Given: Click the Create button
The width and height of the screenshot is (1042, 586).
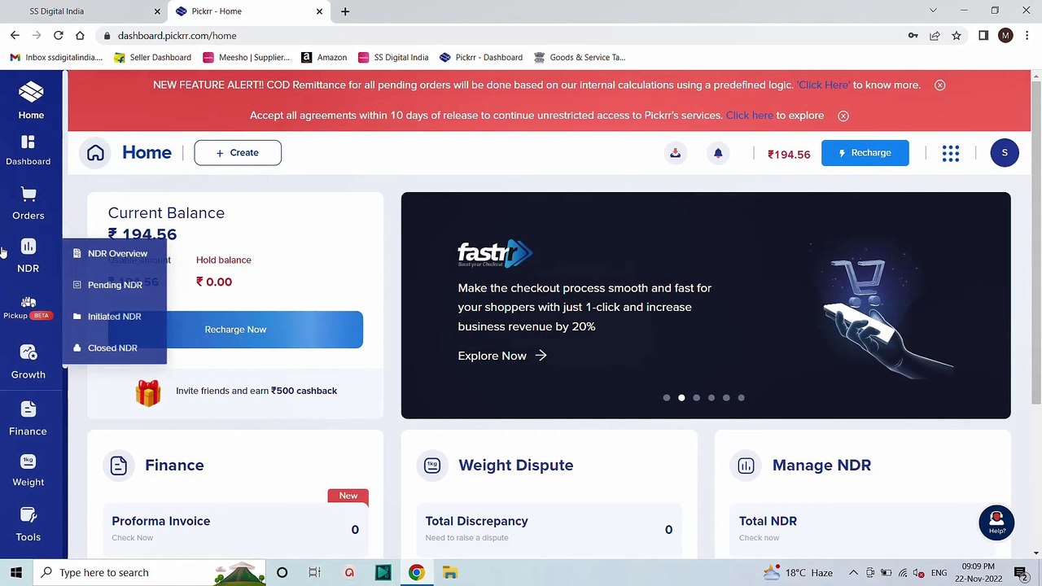Looking at the screenshot, I should tap(238, 153).
